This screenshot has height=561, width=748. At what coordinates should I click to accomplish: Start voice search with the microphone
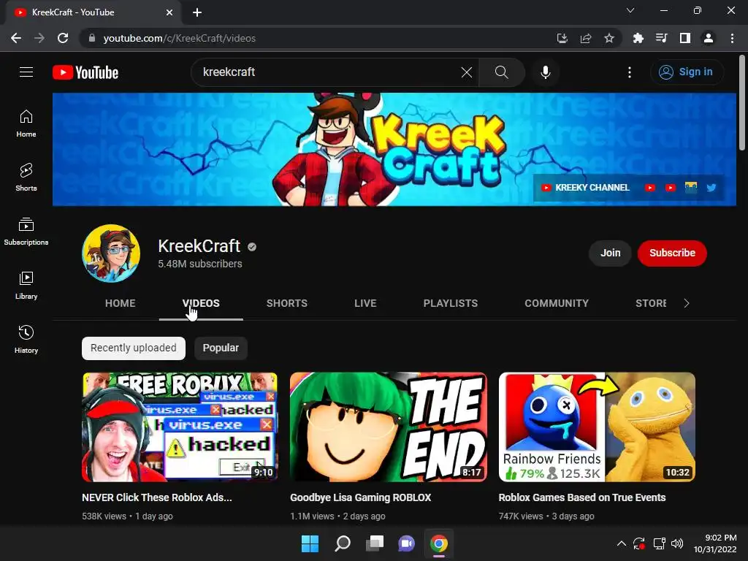pos(545,72)
